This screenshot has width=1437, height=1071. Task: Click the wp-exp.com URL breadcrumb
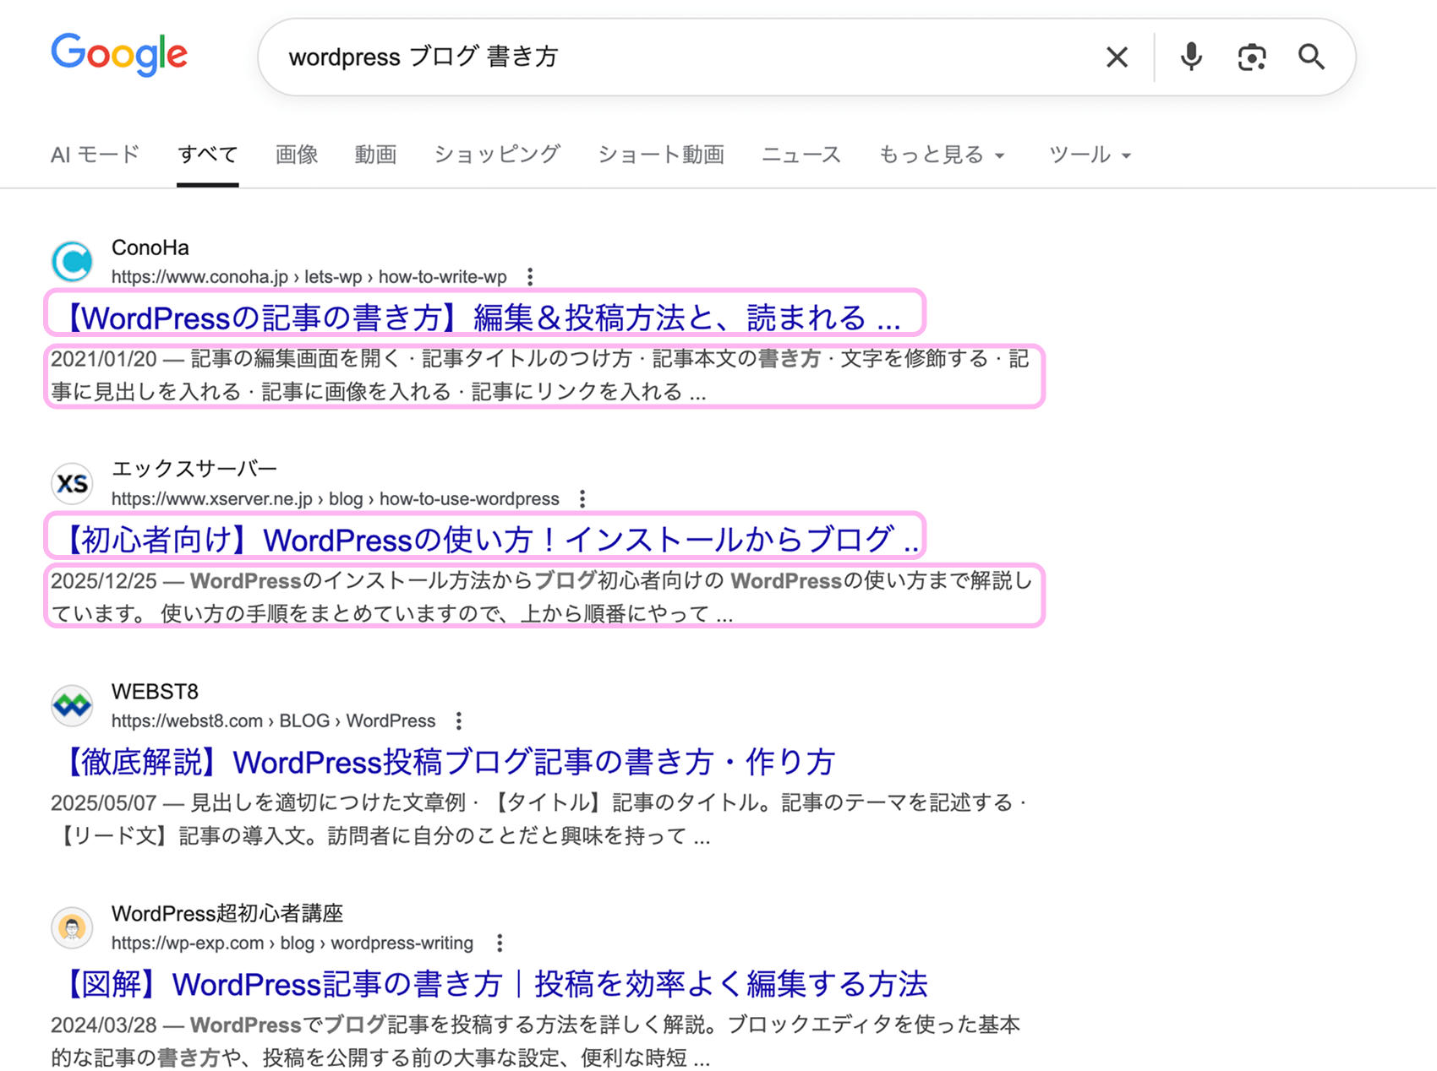(x=292, y=943)
